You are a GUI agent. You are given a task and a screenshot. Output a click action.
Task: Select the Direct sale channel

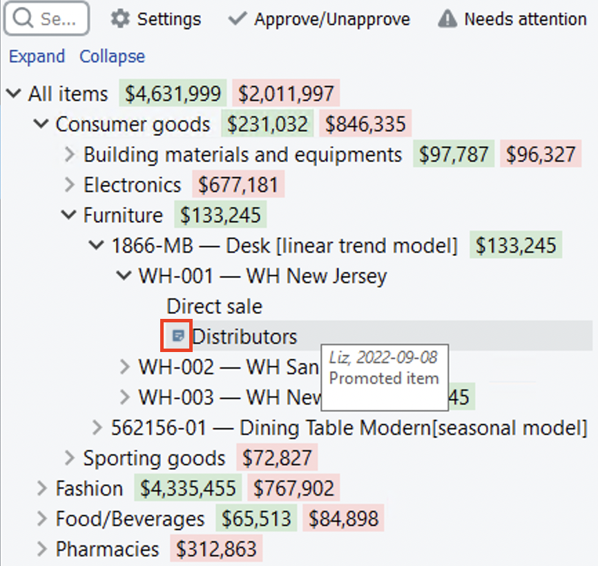pos(214,306)
